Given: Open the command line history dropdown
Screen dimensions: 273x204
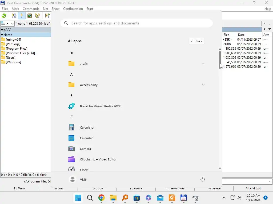Looking at the screenshot, I should coord(270,182).
